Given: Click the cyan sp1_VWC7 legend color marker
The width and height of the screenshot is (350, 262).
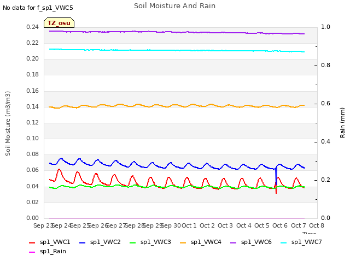Looking at the screenshot, I should tap(284, 242).
